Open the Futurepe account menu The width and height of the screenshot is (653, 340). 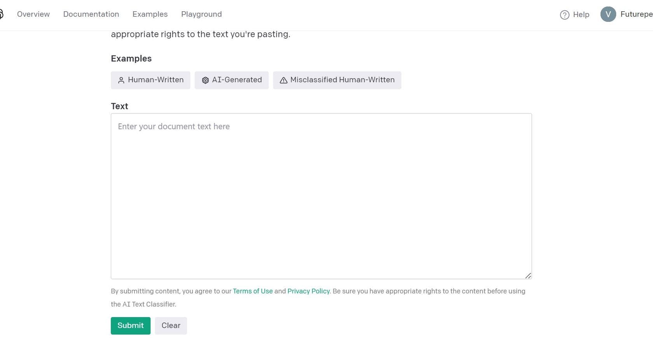[636, 14]
